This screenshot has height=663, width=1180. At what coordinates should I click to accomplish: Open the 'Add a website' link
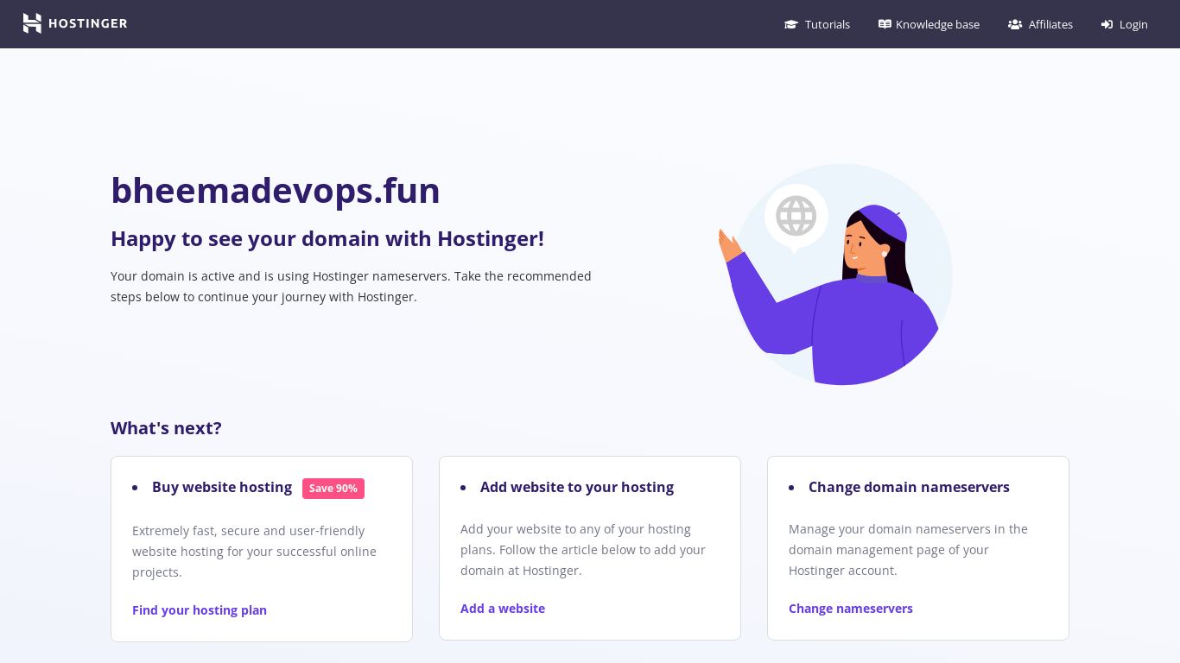coord(503,609)
